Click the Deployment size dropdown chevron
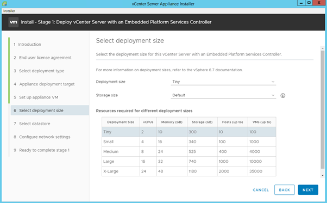This screenshot has height=203, width=327. tap(273, 82)
